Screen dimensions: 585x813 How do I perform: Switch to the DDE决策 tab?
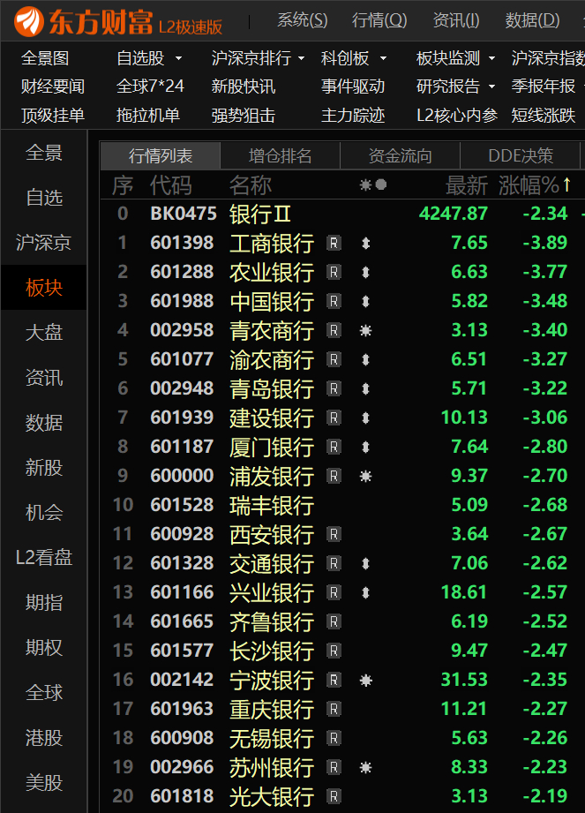coord(521,155)
